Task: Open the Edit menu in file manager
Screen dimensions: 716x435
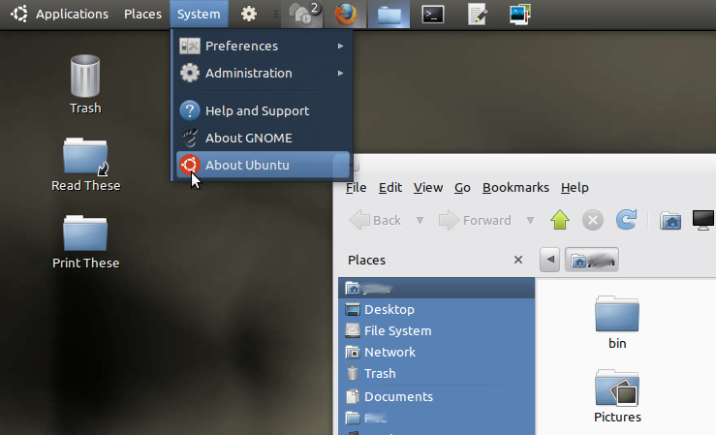Action: [x=390, y=188]
